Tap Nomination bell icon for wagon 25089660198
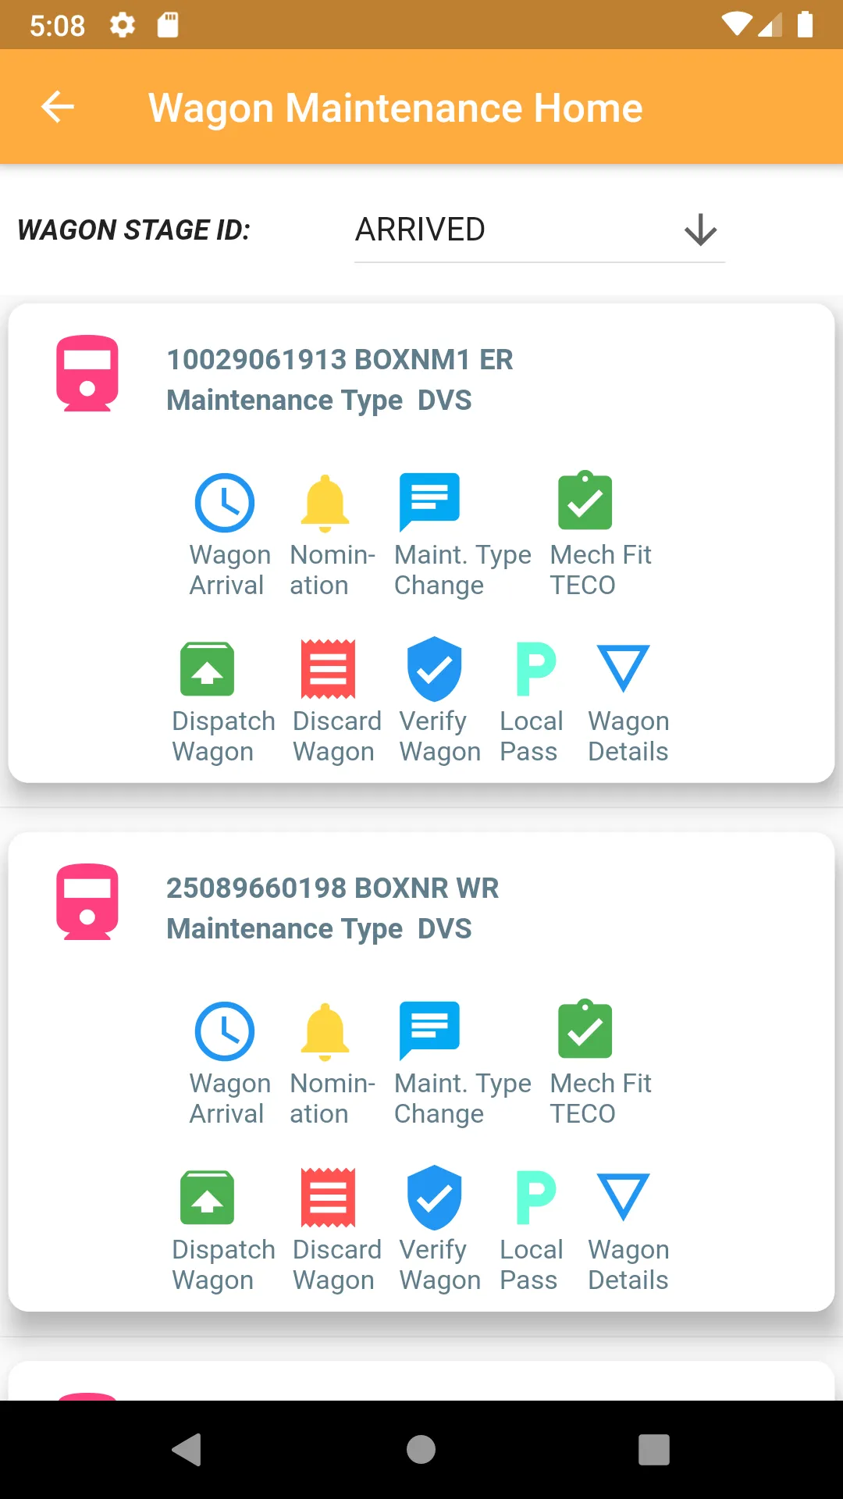Screen dimensions: 843x1499 [x=325, y=1031]
